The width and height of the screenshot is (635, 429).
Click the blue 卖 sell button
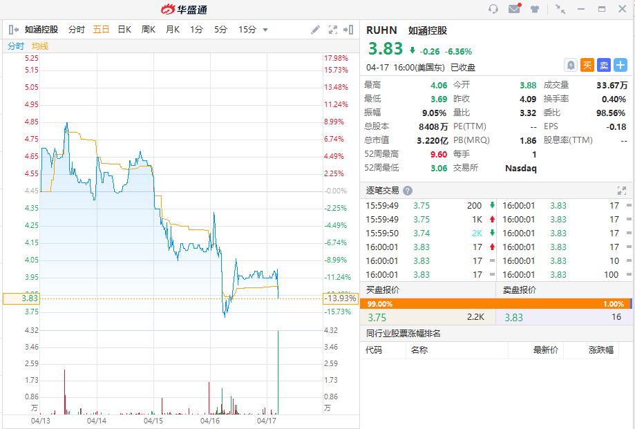[604, 65]
